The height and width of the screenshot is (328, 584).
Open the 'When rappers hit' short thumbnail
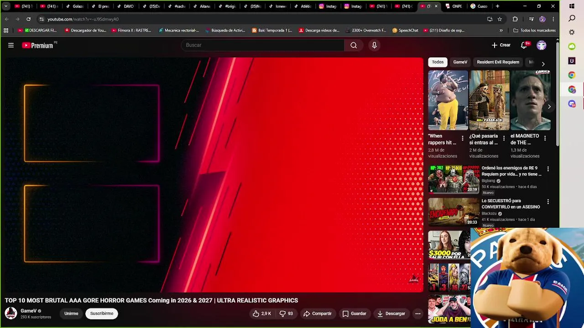[x=448, y=100]
